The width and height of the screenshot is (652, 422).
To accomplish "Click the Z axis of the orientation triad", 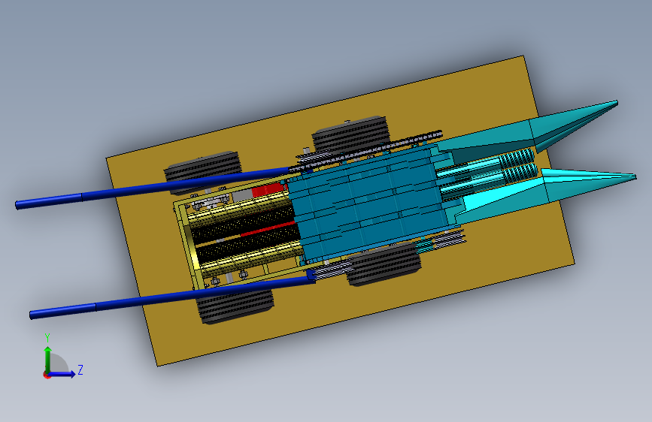I will (x=62, y=374).
